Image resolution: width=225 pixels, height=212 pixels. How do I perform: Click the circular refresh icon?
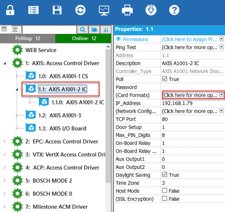(x=80, y=10)
